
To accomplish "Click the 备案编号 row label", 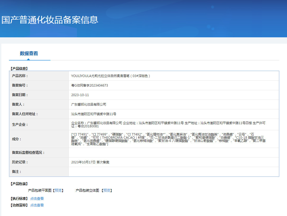I will [20, 85].
